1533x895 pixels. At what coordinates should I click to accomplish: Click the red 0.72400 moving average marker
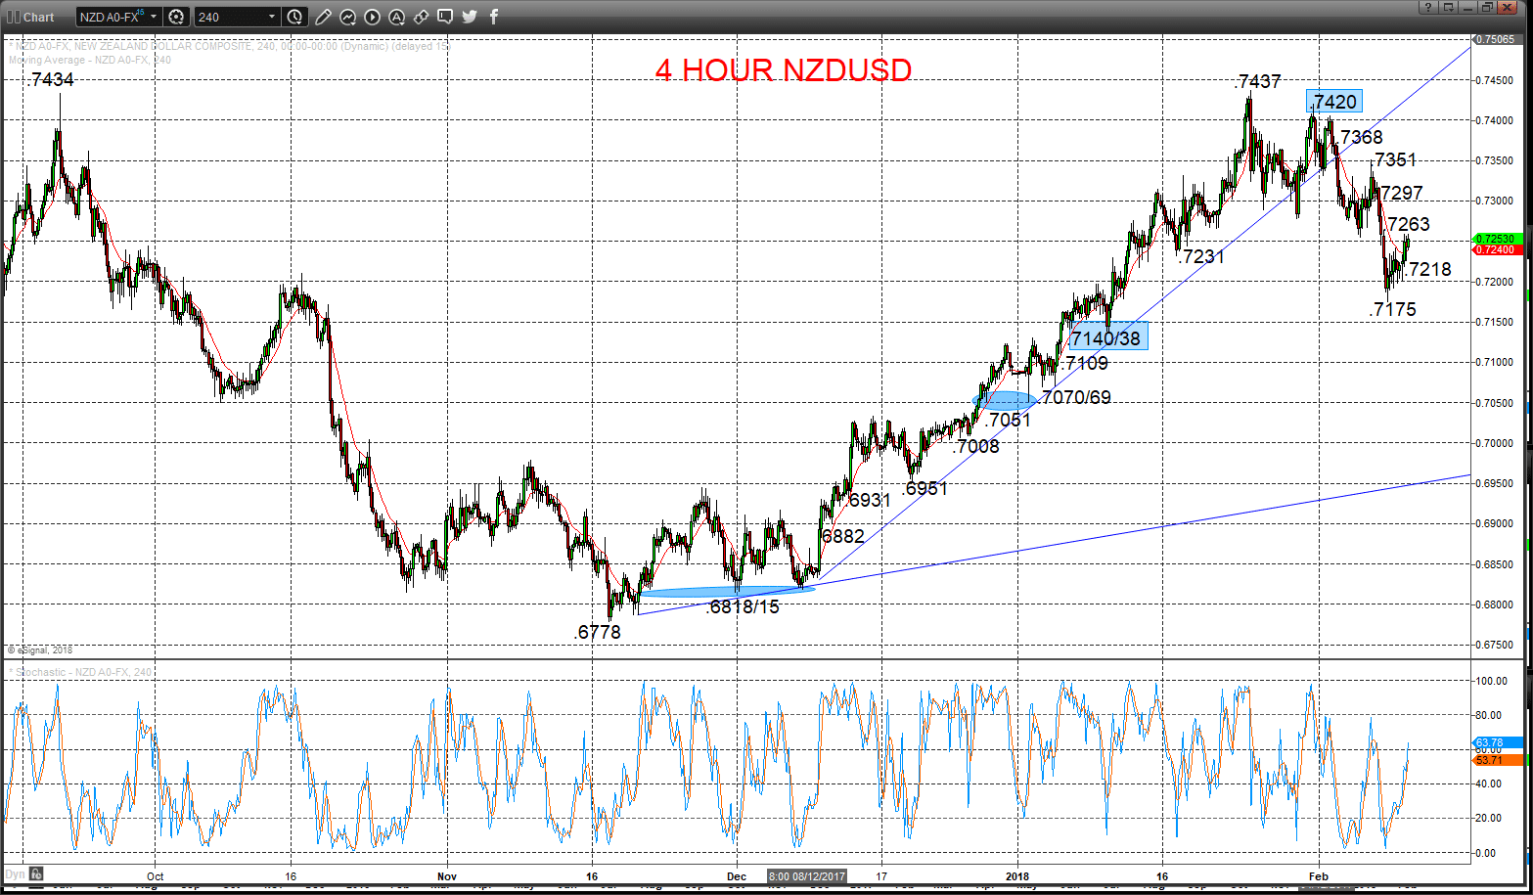tap(1499, 249)
